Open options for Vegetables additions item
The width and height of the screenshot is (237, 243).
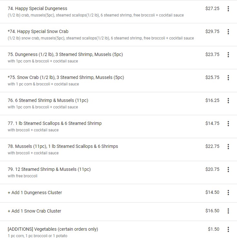[x=228, y=229]
